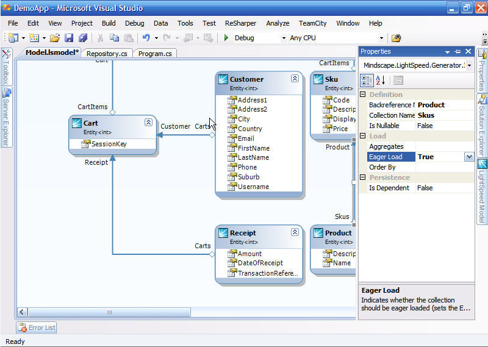Open the Toolbox side panel

point(6,66)
